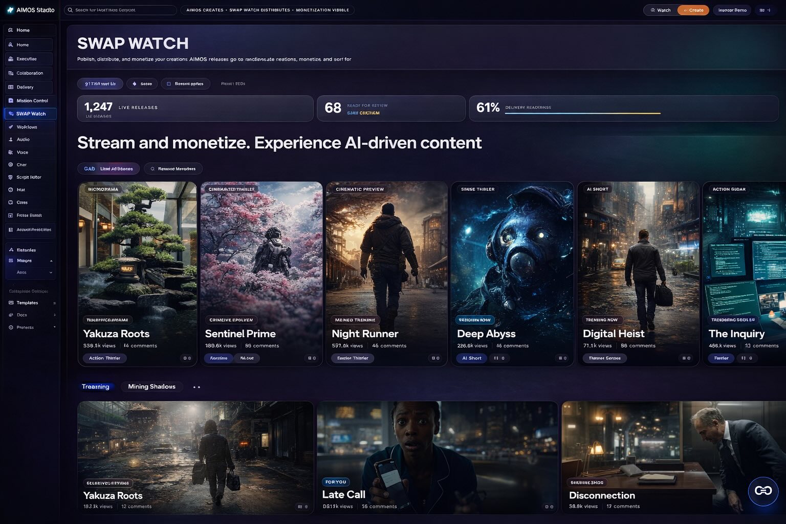Image resolution: width=786 pixels, height=524 pixels.
Task: Open Mission Control in the sidebar
Action: pyautogui.click(x=31, y=100)
